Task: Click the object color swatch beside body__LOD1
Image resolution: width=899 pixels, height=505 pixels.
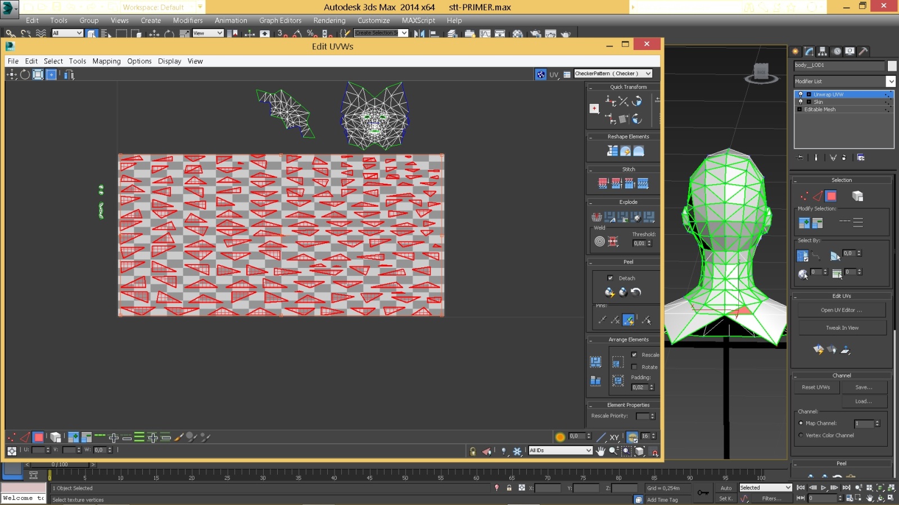Action: click(892, 66)
